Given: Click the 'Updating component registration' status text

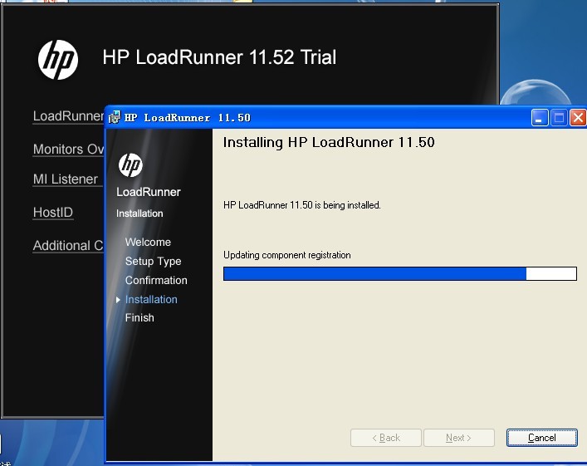Looking at the screenshot, I should 287,255.
